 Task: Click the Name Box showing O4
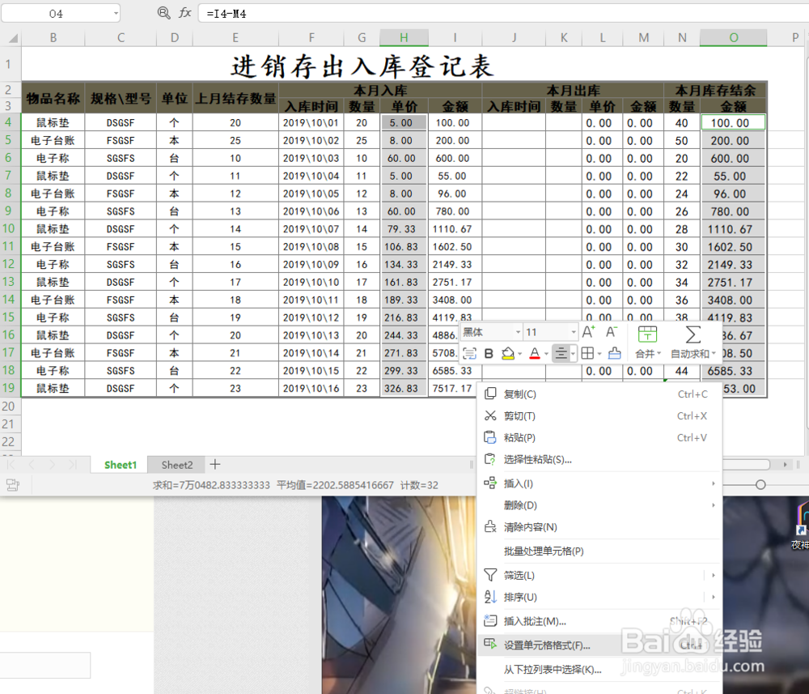point(56,14)
